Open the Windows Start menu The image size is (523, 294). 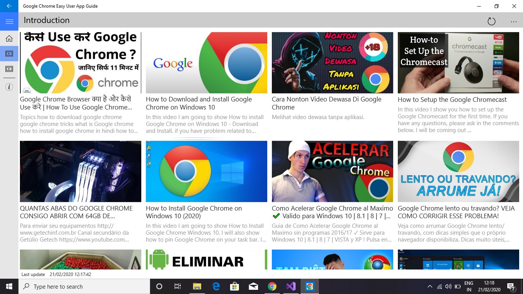[9, 286]
